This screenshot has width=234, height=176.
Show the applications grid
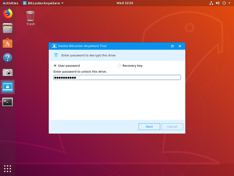7,169
